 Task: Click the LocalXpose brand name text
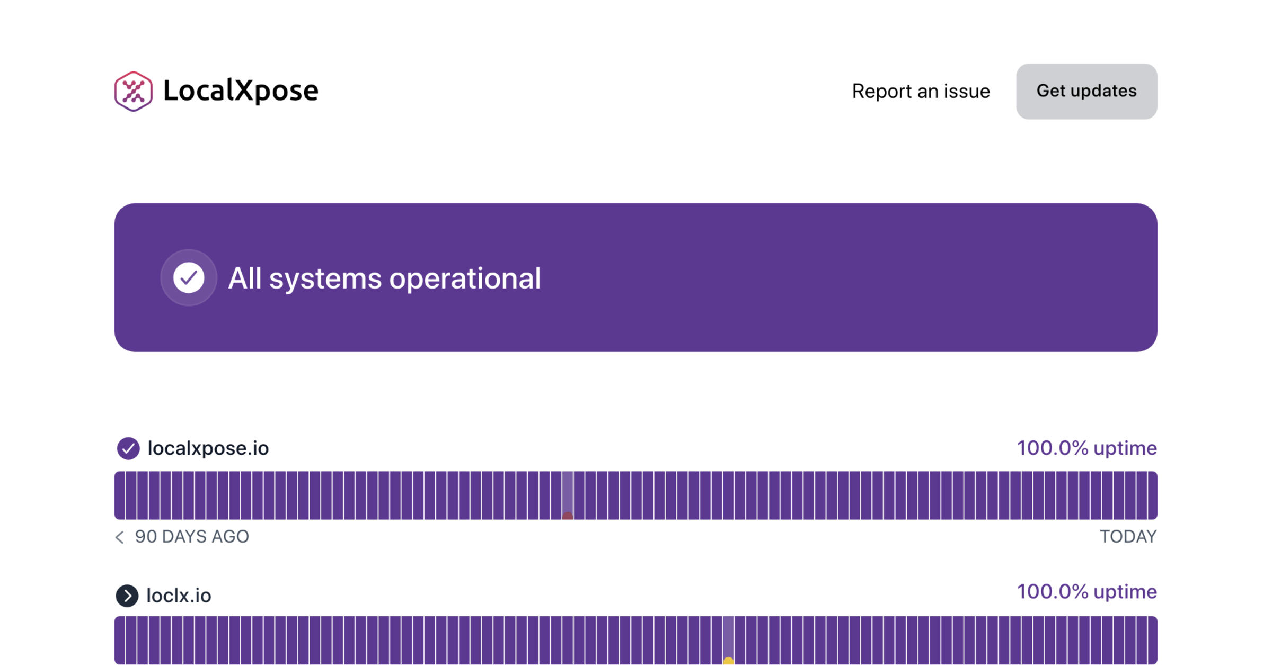tap(241, 91)
